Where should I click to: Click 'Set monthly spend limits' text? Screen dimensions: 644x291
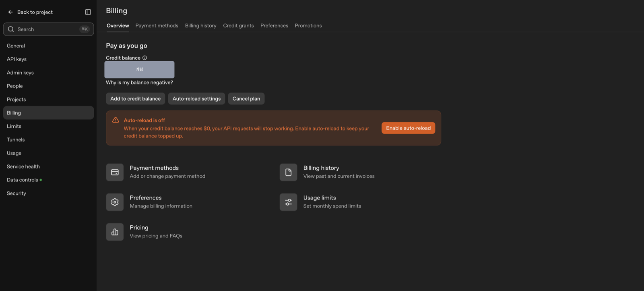point(332,206)
